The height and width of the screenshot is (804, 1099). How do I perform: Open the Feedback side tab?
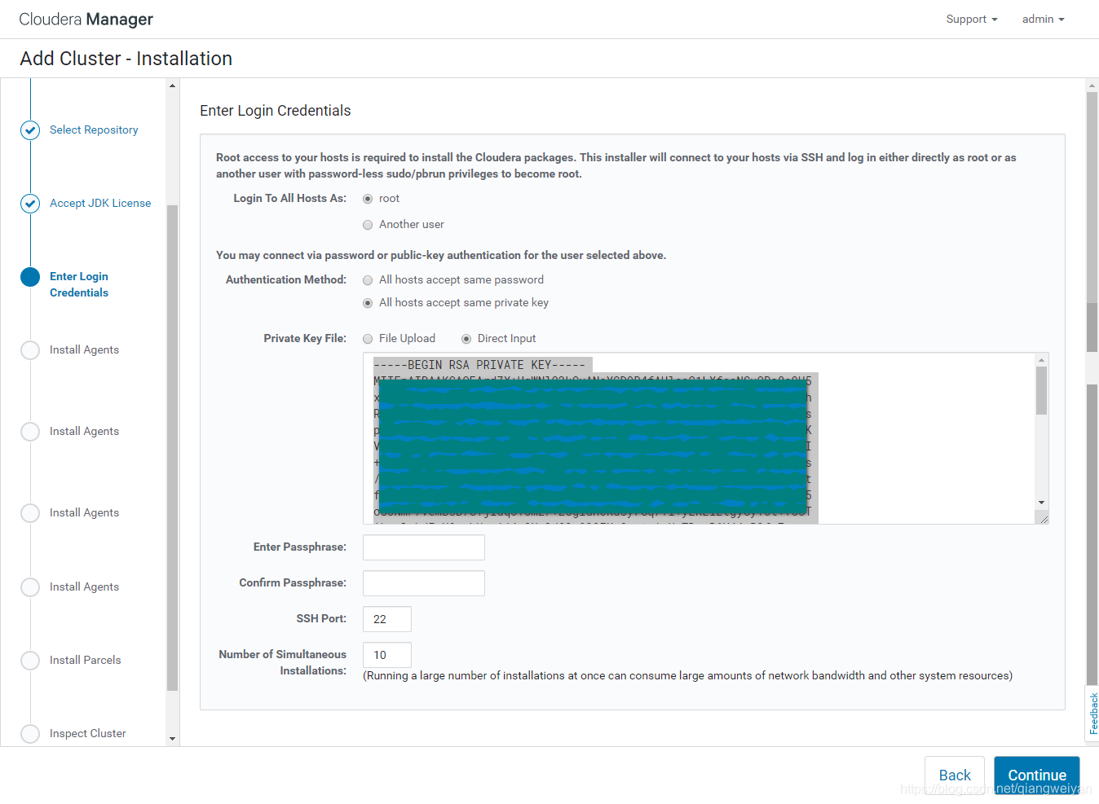(x=1092, y=714)
